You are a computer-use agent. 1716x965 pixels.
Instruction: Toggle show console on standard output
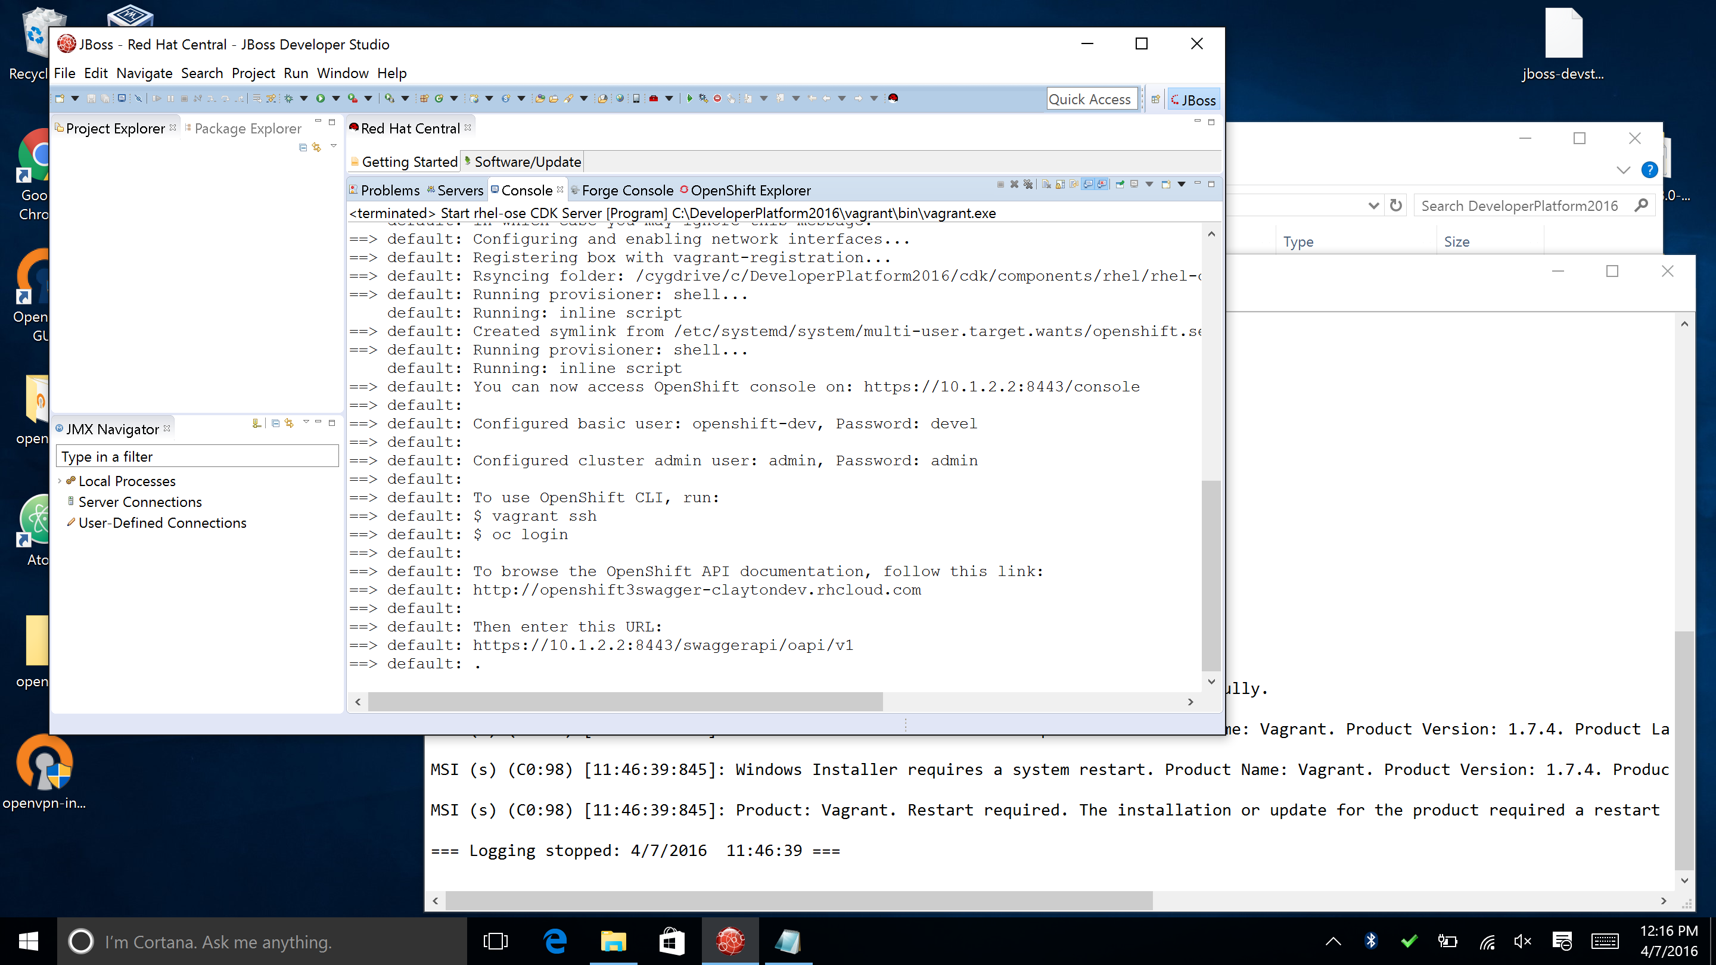pos(1089,185)
